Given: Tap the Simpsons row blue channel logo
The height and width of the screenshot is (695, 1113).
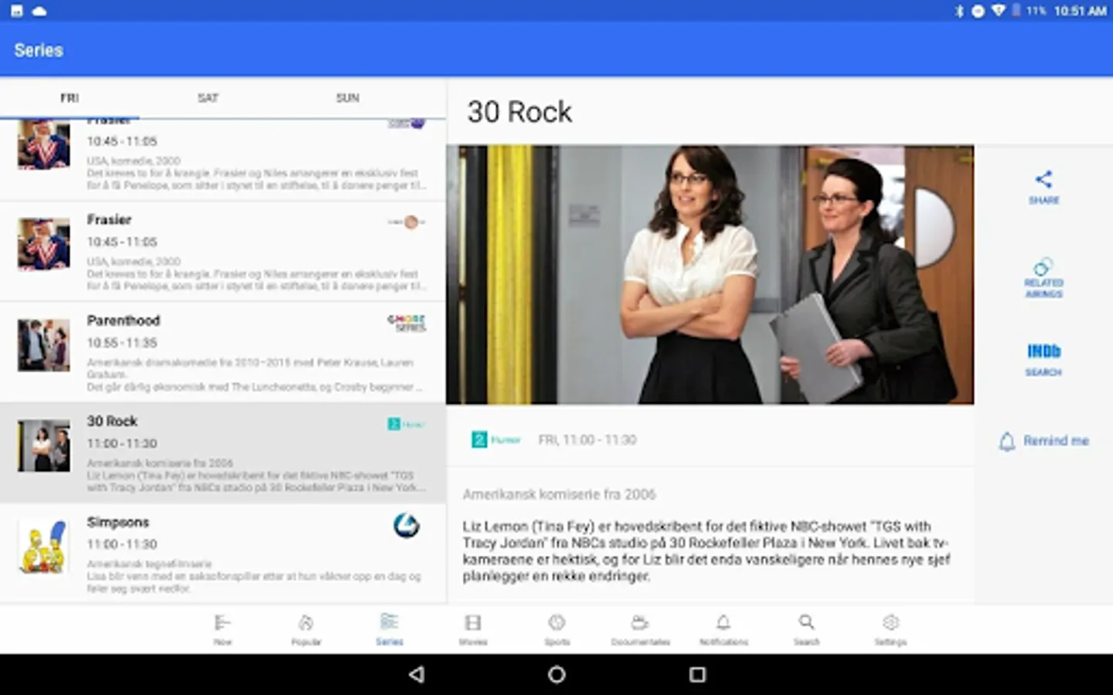Looking at the screenshot, I should tap(407, 526).
